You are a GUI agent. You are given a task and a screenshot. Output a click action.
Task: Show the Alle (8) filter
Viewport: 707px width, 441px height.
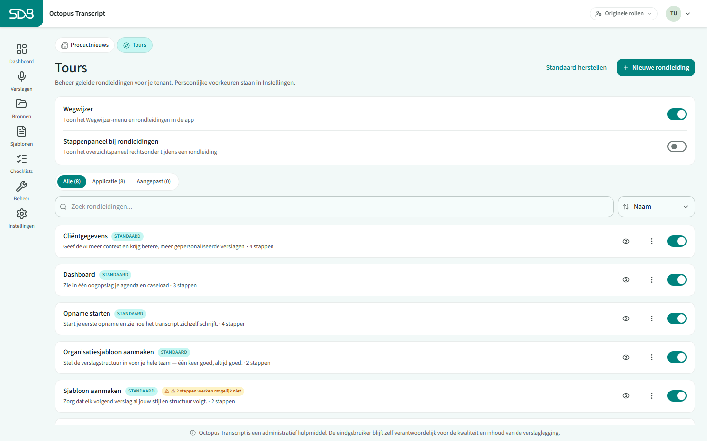click(x=72, y=182)
